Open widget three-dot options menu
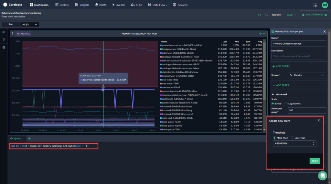 pos(264,34)
